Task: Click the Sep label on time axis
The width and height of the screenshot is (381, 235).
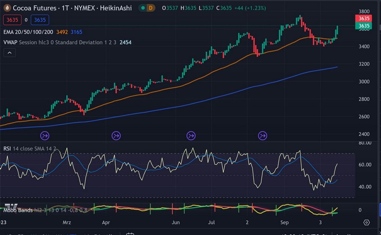Action: click(284, 222)
